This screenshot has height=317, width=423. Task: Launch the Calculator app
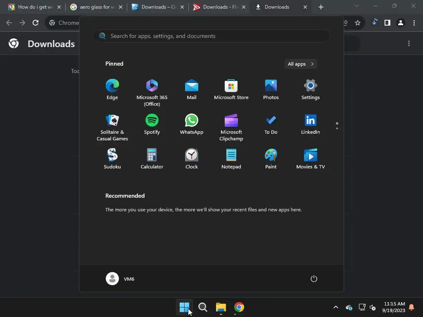(x=152, y=159)
